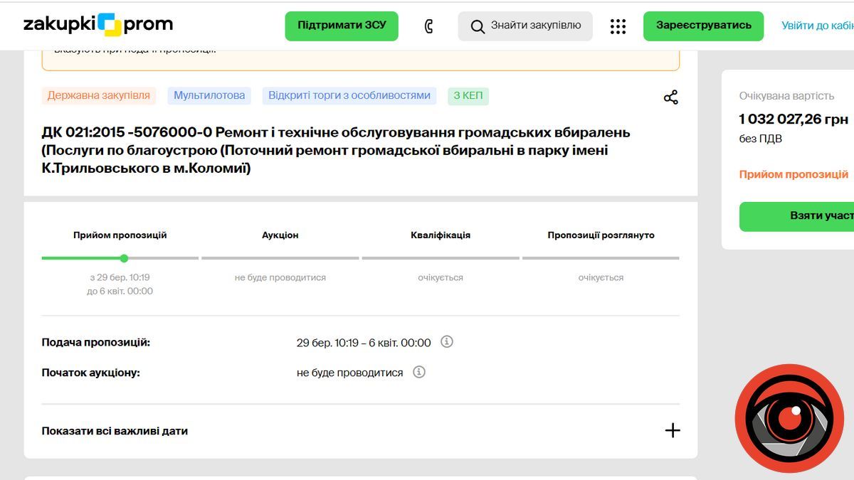Image resolution: width=854 pixels, height=480 pixels.
Task: Click the Підтримати ЗСУ button
Action: pyautogui.click(x=342, y=26)
